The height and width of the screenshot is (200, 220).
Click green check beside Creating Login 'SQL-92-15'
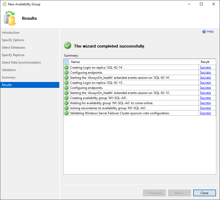coord(66,83)
